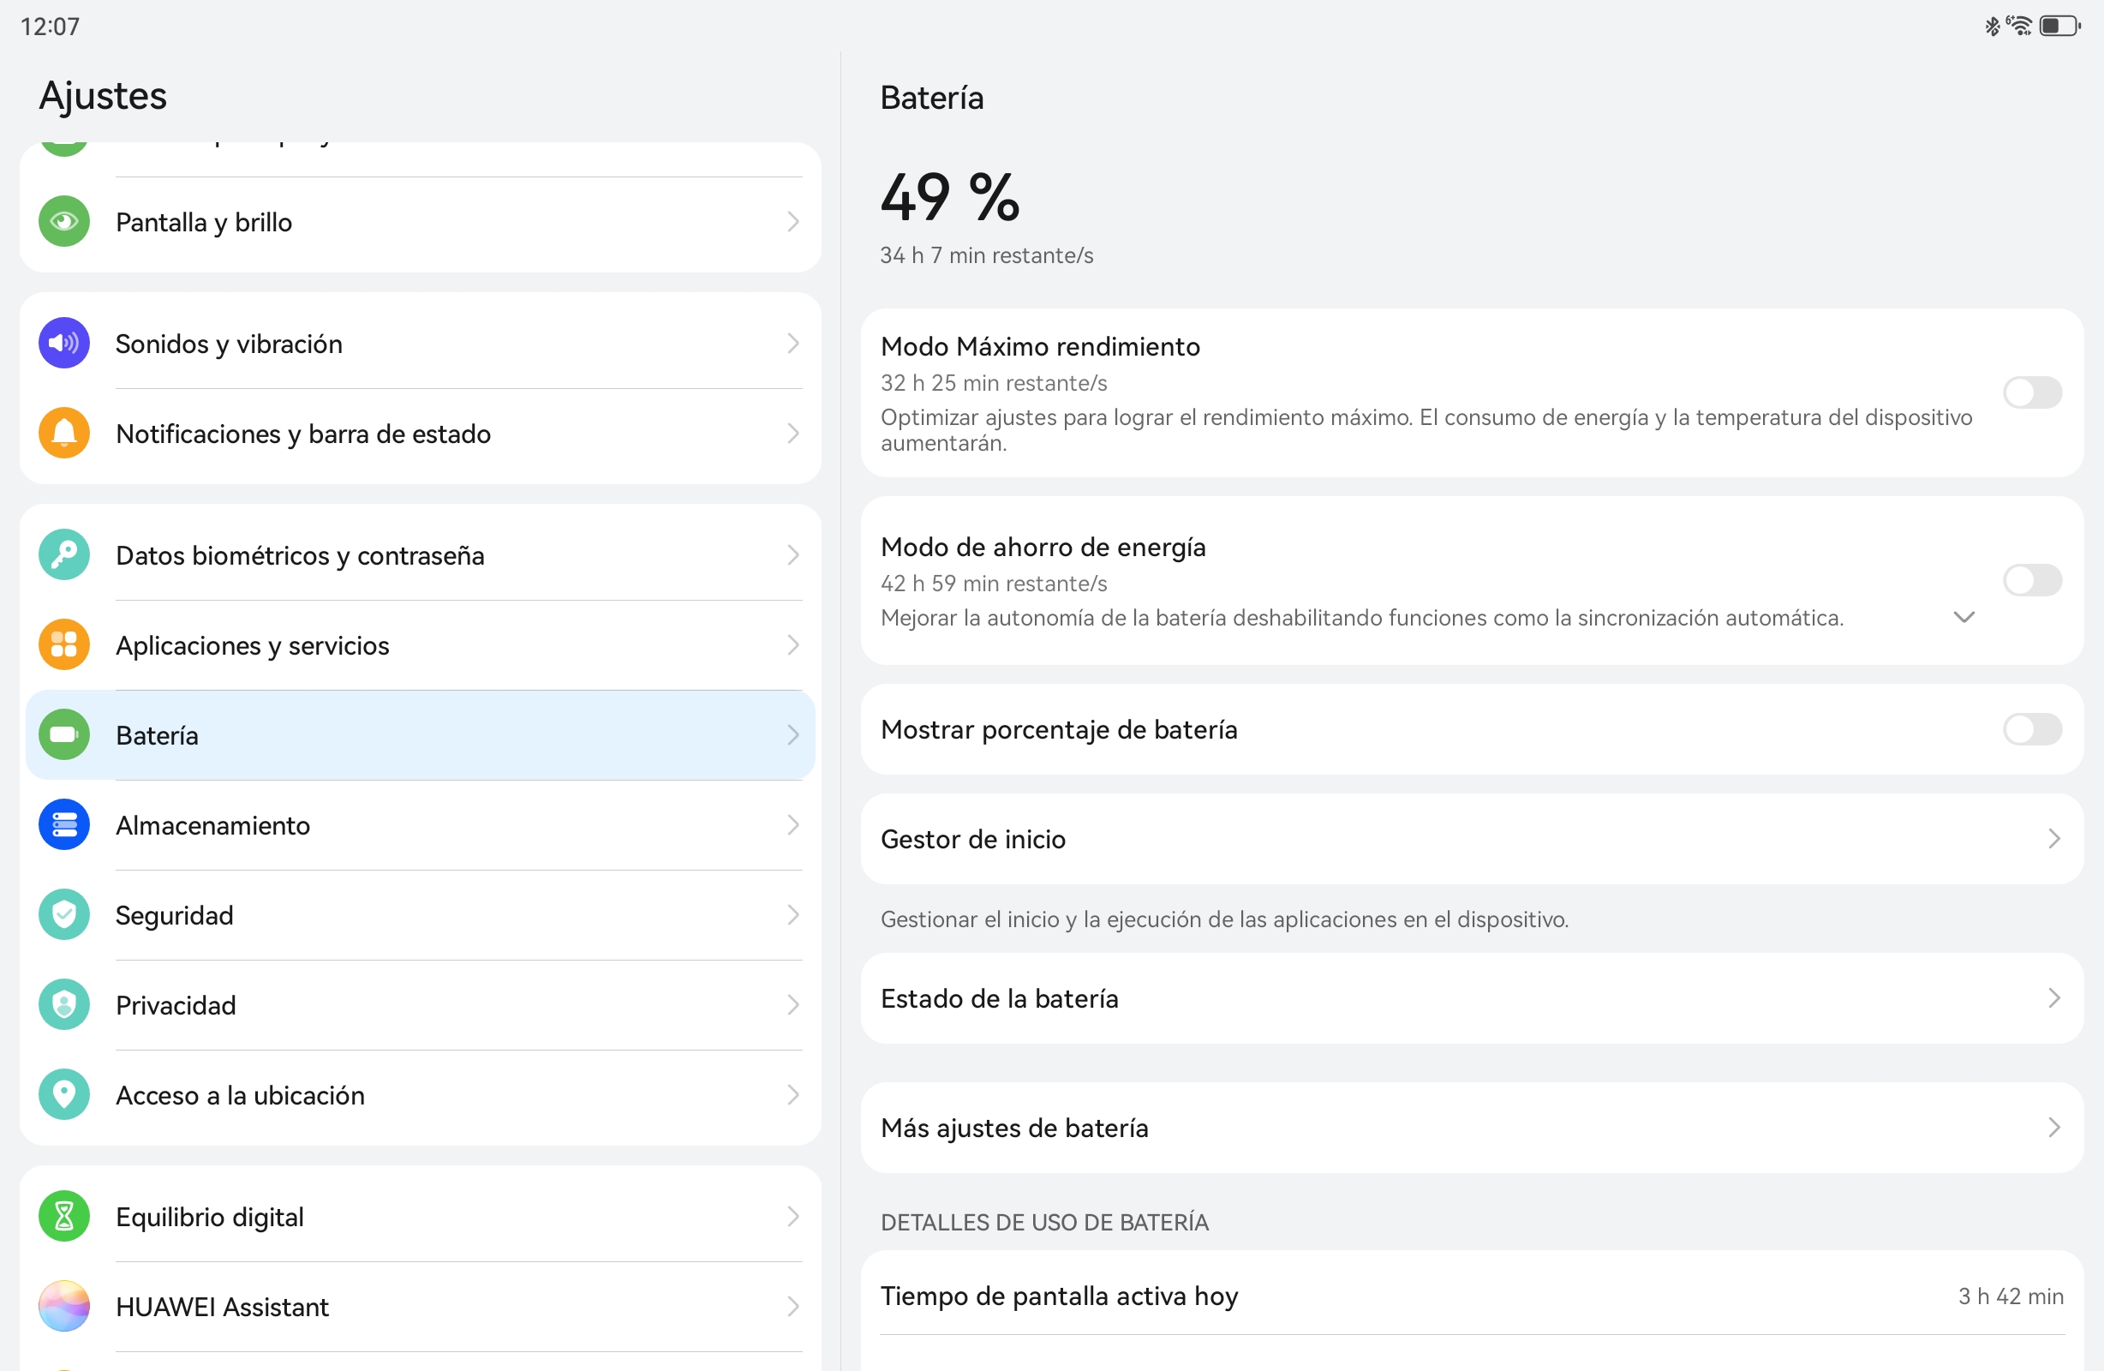Tap the battery status icon in status bar

[2059, 27]
